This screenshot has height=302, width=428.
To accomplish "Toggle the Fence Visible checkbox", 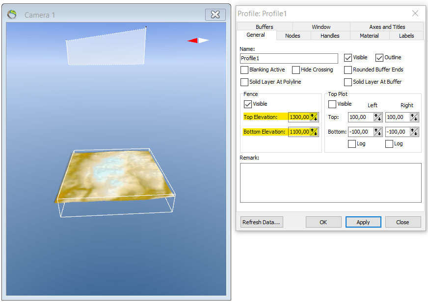I will (248, 104).
